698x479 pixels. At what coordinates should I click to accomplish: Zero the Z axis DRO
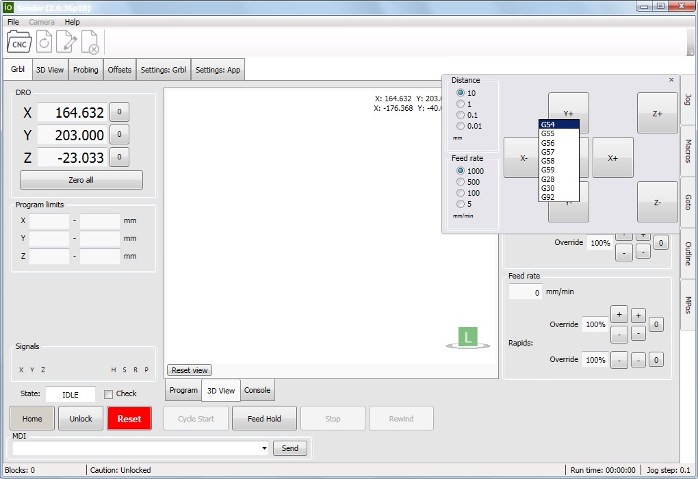(119, 157)
